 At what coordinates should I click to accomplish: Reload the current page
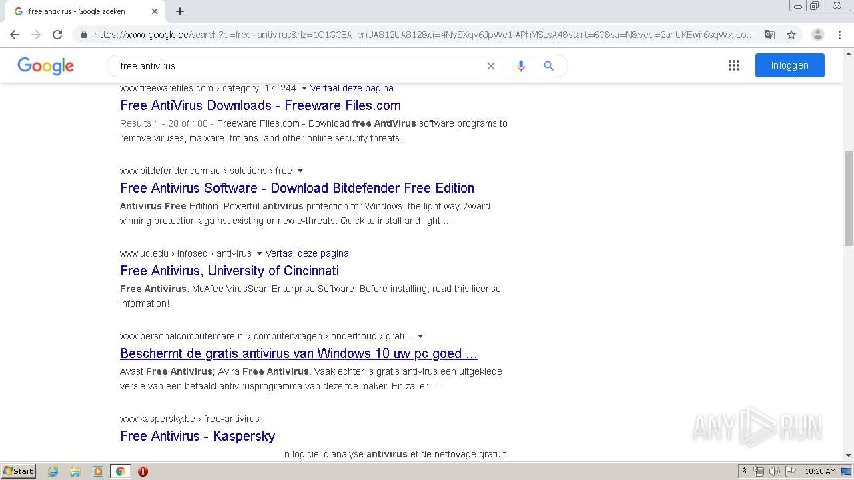coord(57,35)
